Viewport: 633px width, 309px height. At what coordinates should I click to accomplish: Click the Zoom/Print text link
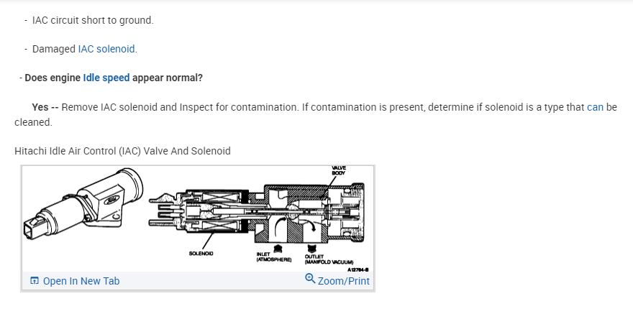click(343, 281)
